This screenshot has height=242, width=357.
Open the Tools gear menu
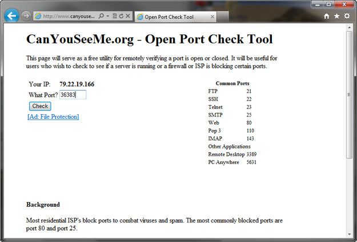click(x=347, y=16)
